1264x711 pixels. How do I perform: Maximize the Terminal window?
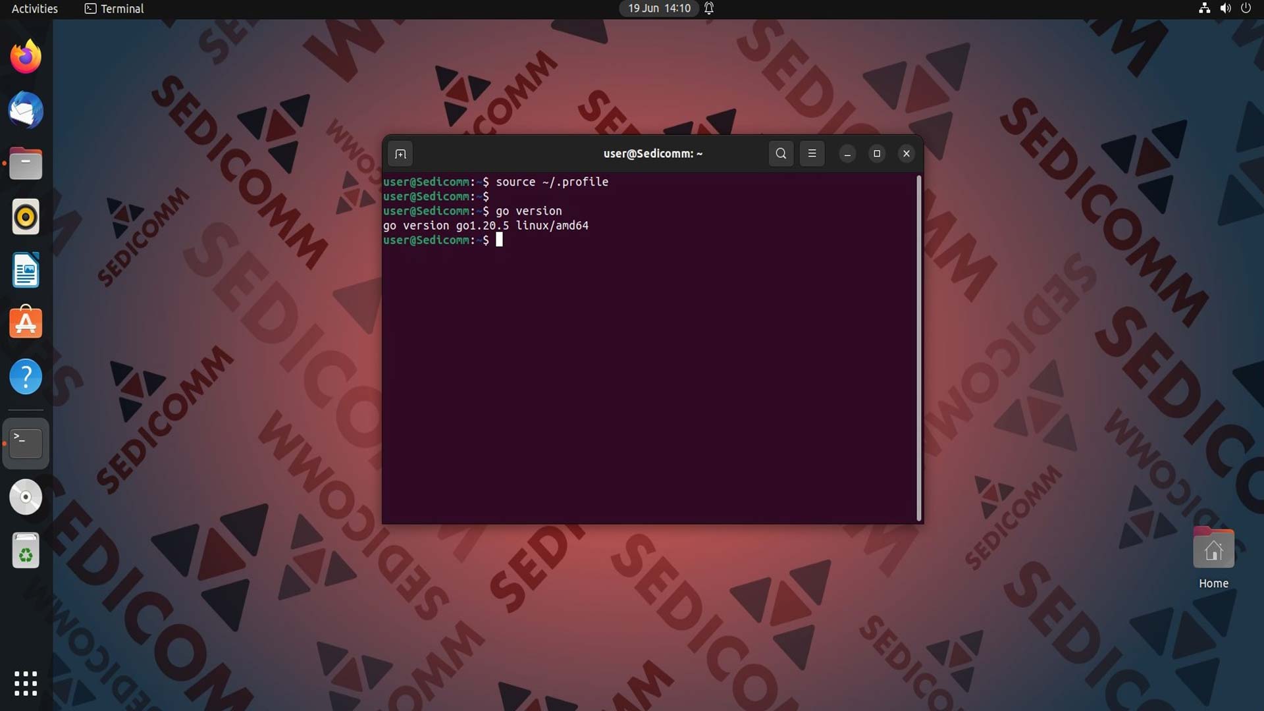[x=877, y=153]
